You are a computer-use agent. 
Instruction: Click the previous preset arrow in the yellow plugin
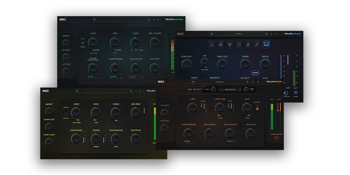click(x=136, y=91)
